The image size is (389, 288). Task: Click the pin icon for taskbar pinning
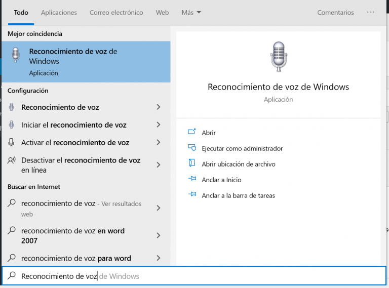point(192,194)
